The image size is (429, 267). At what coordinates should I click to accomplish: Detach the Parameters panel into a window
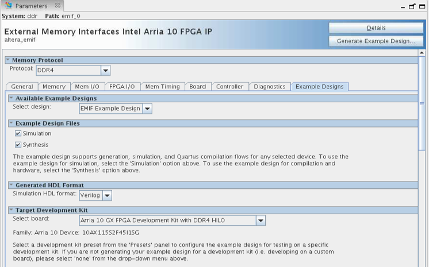click(x=412, y=6)
